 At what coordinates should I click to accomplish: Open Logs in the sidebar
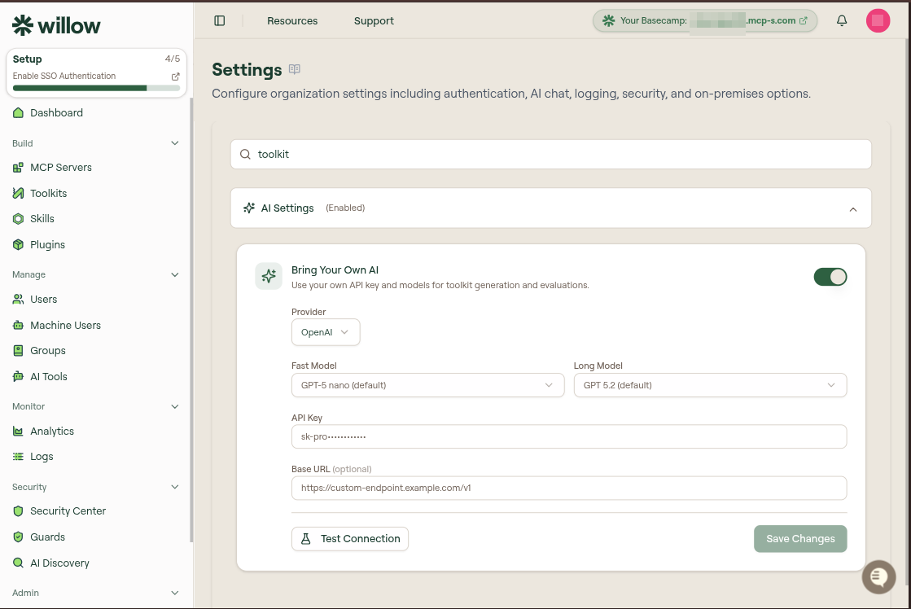pos(42,457)
